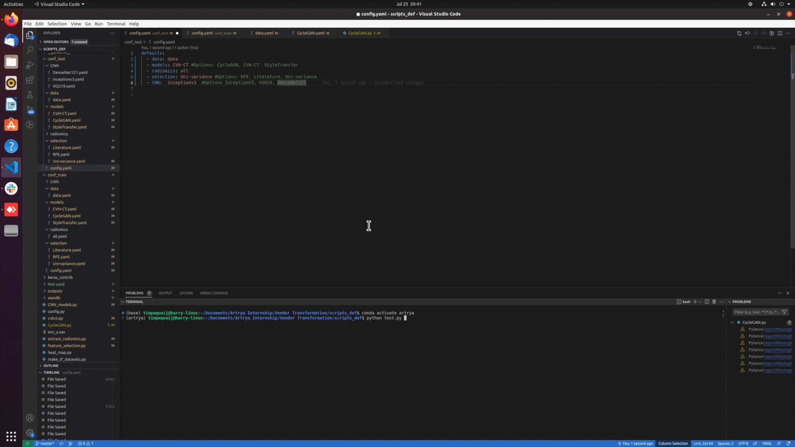Expand the keras_contrib folder
This screenshot has width=795, height=447.
pos(44,277)
